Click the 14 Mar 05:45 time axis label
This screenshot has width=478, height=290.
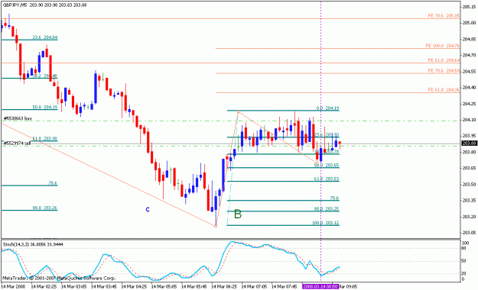click(193, 287)
